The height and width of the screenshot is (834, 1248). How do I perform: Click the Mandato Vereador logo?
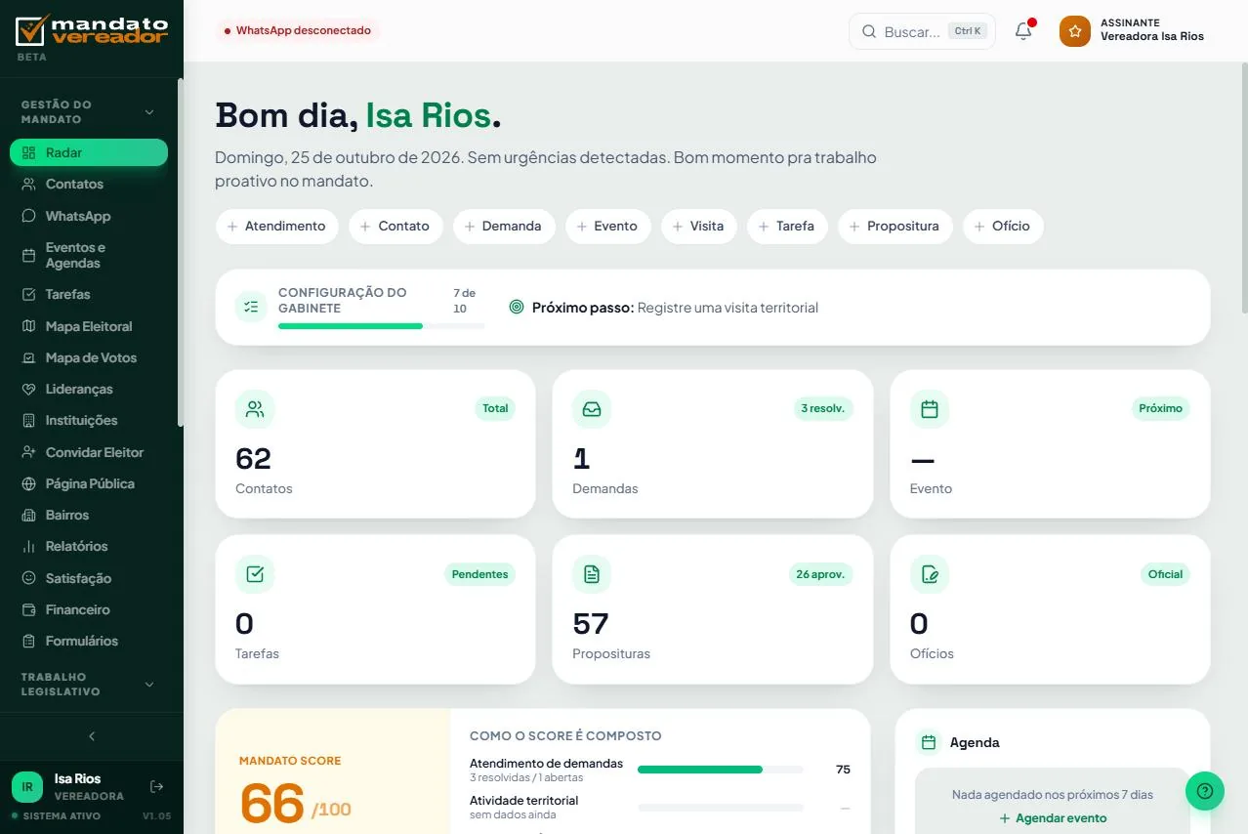(92, 30)
